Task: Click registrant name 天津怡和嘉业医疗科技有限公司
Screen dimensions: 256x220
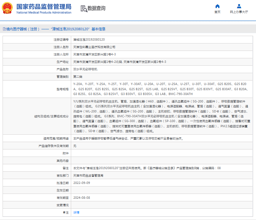Action: coord(94,47)
